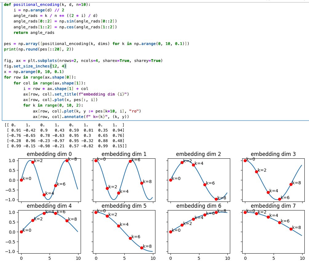Click the 'embedding dim 1' plot title
Viewport: 309px width, 261px height.
pos(124,154)
